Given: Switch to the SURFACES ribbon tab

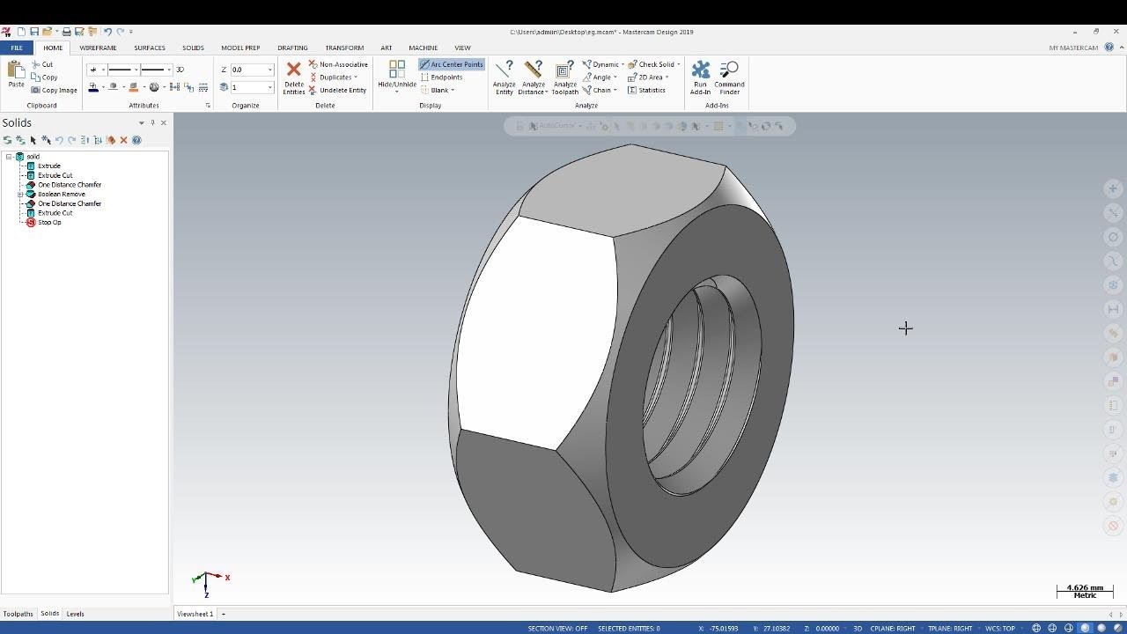Looking at the screenshot, I should 150,48.
